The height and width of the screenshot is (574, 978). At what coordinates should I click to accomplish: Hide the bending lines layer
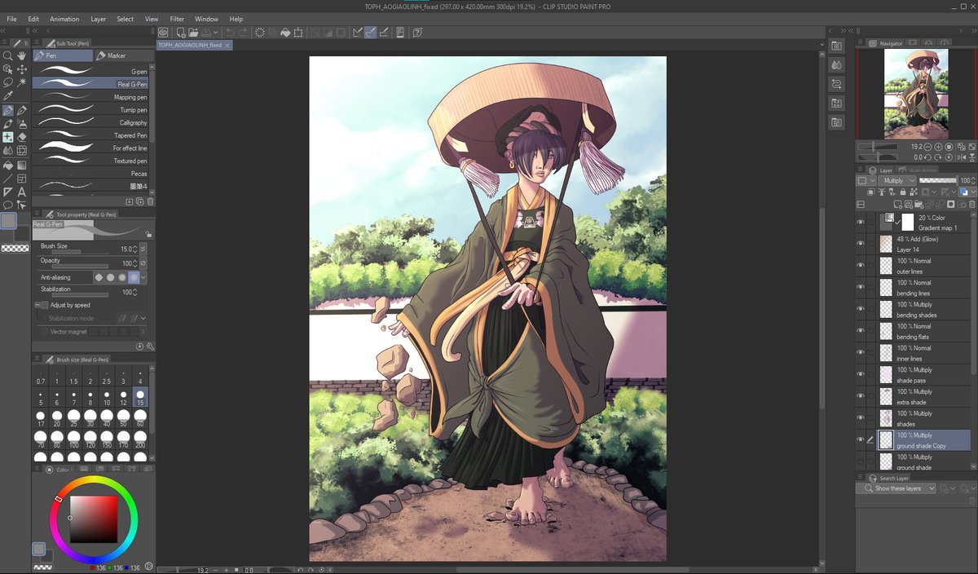861,287
